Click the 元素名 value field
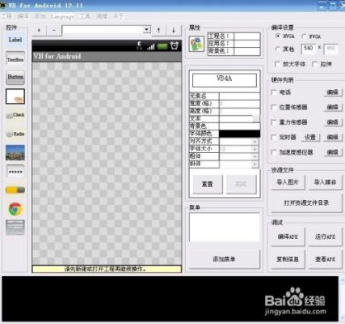345x324 pixels. pos(239,96)
